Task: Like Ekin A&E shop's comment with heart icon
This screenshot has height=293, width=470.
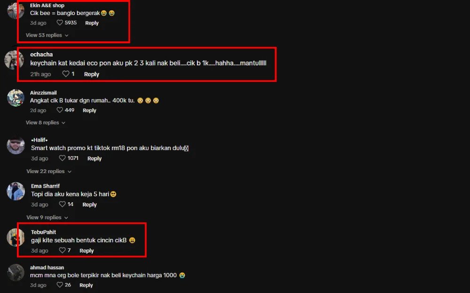Action: pyautogui.click(x=60, y=23)
